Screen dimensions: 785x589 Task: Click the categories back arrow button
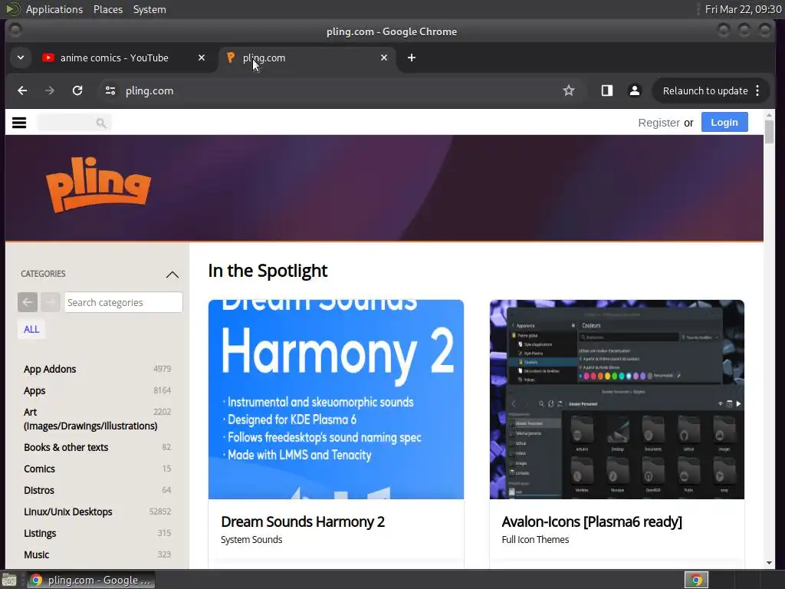click(28, 302)
